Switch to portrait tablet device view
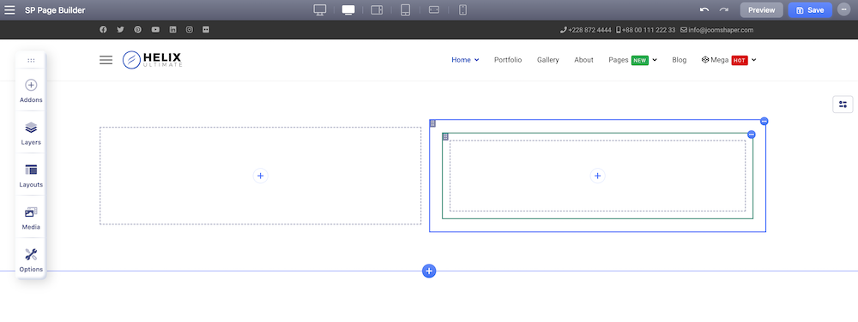The width and height of the screenshot is (858, 322). (406, 9)
